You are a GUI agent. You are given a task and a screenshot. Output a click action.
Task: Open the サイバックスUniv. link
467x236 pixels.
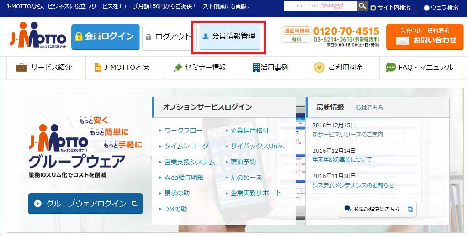pyautogui.click(x=258, y=146)
